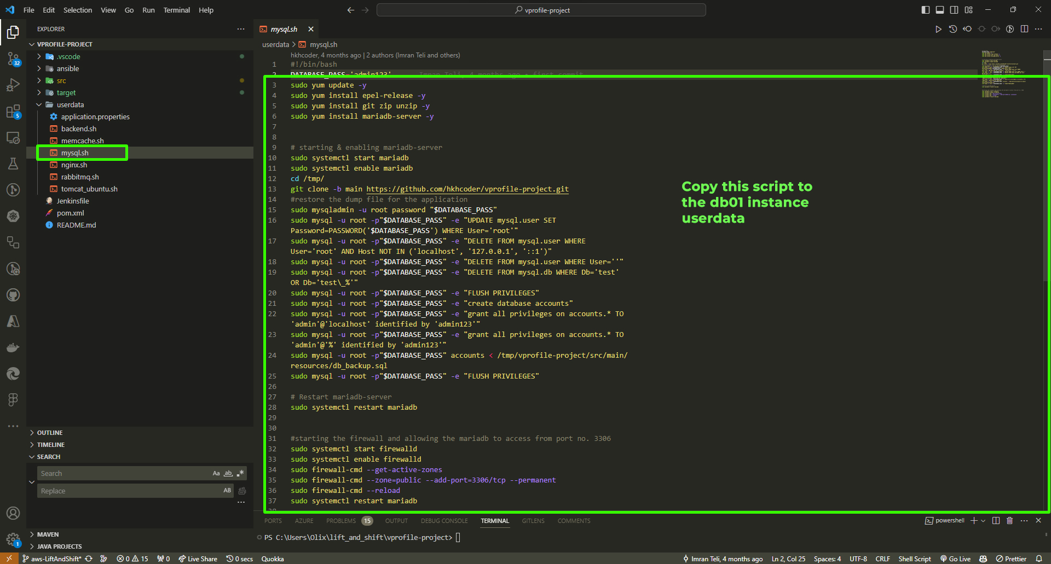Screen dimensions: 1051x564
Task: Toggle Primary Side Bar visibility
Action: (x=926, y=10)
